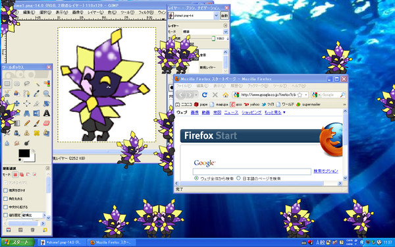
Task: Select the Smudge tool
Action: [x=17, y=143]
